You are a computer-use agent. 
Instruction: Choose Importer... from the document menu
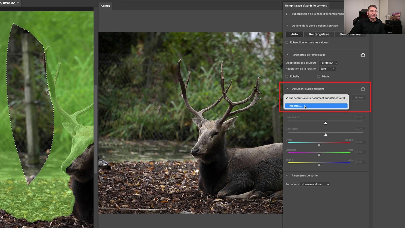coord(316,106)
